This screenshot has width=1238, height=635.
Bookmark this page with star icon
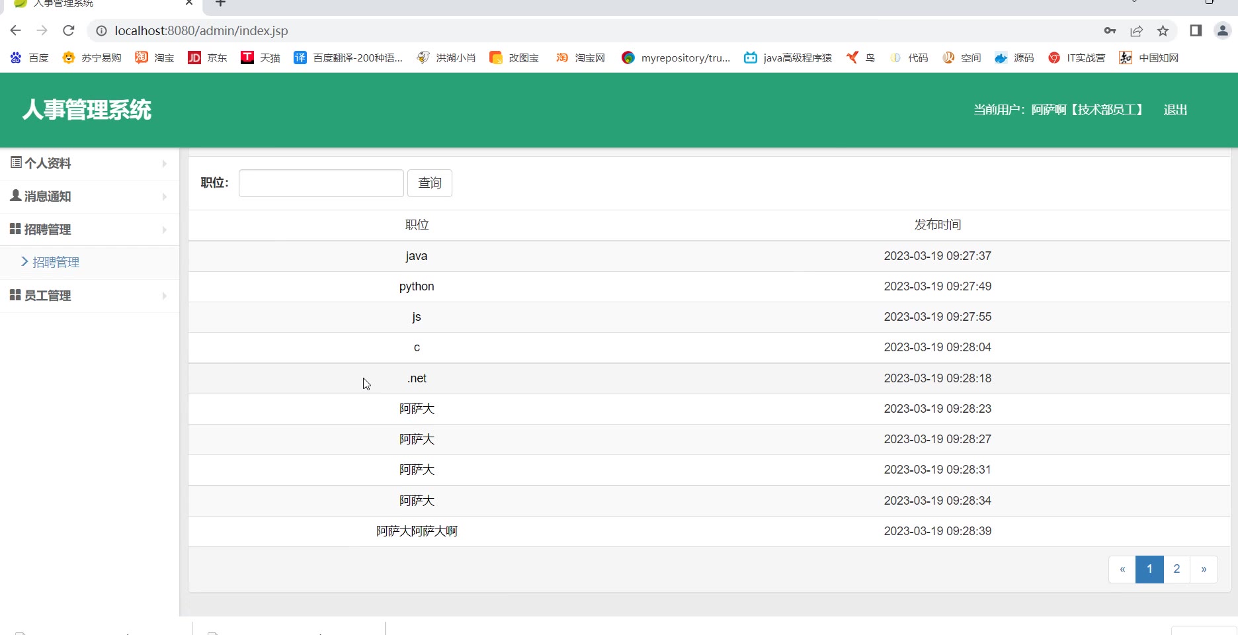1163,30
